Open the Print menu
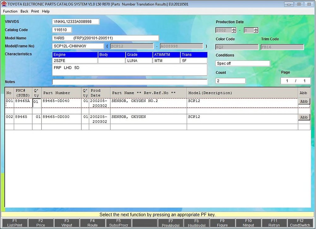The width and height of the screenshot is (316, 229). (x=35, y=11)
